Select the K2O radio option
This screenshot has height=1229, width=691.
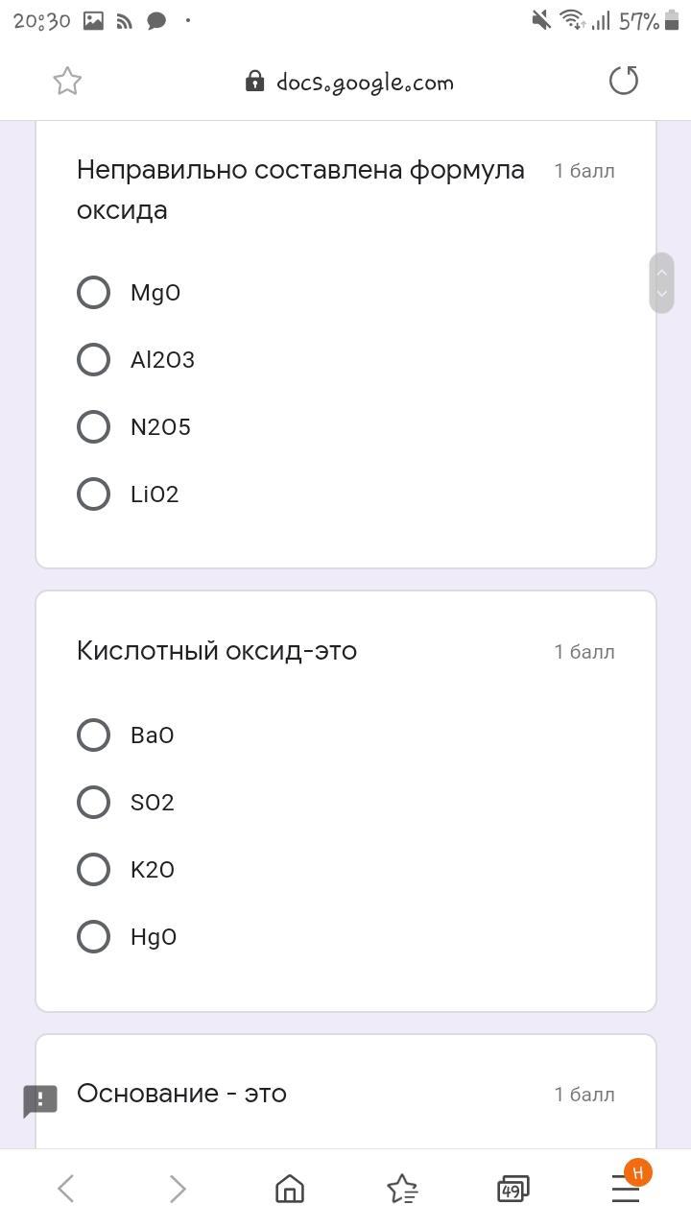click(93, 870)
